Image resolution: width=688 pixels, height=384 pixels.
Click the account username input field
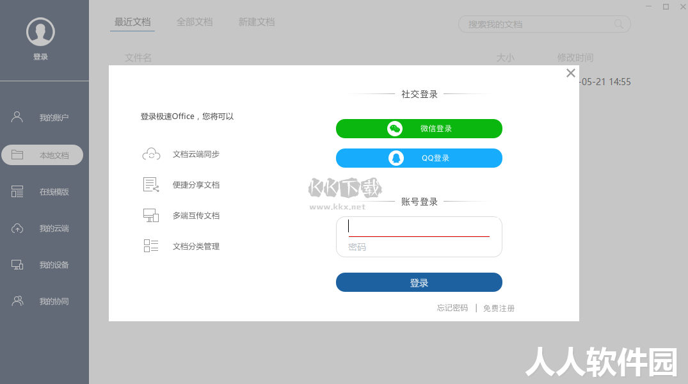click(x=419, y=227)
